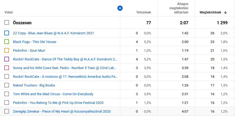Open Pedrofon - You Belong To Me link
This screenshot has width=235, height=116.
(58, 103)
